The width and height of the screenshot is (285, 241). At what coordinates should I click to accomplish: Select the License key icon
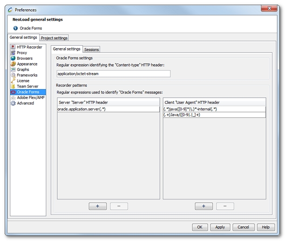click(13, 81)
